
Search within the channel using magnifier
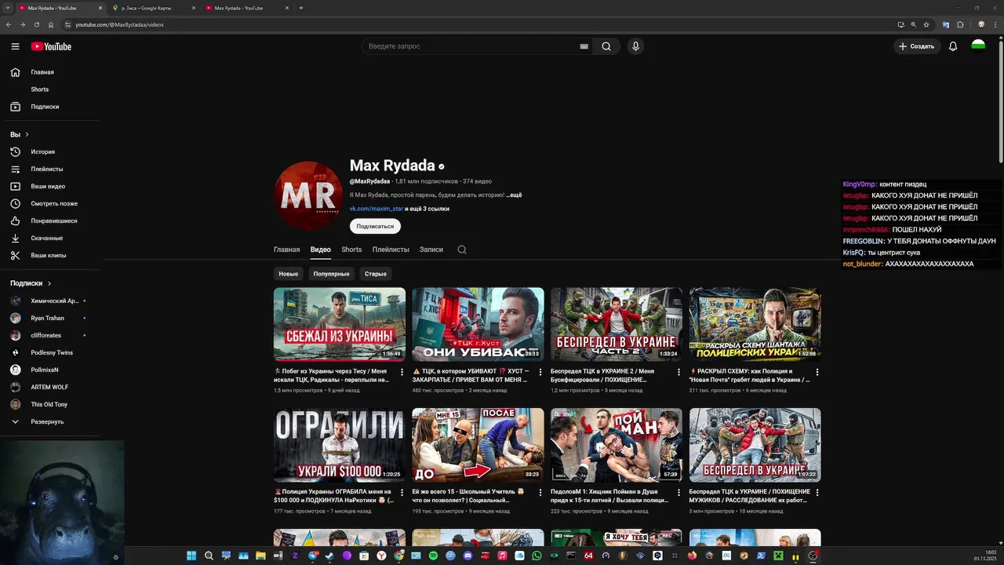coord(462,250)
